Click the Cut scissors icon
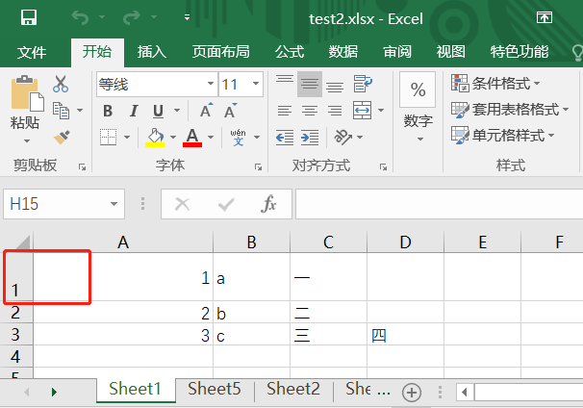 pos(61,85)
